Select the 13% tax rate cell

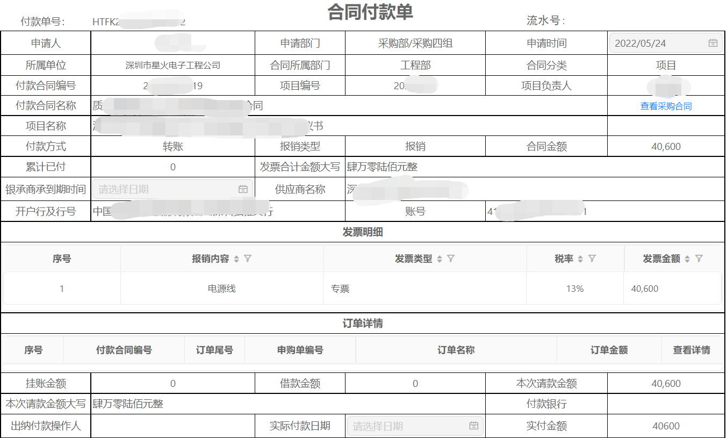click(575, 289)
